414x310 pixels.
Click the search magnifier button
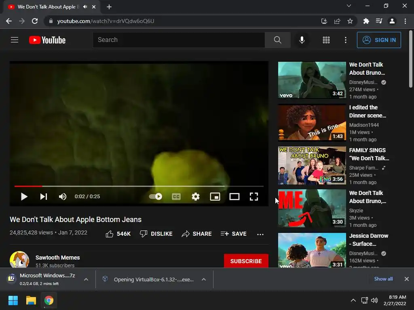tap(277, 40)
